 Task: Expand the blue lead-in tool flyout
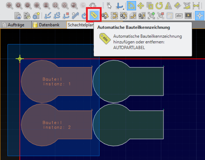pyautogui.click(x=119, y=5)
